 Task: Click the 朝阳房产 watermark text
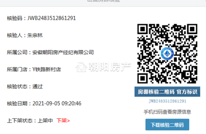[110, 67]
